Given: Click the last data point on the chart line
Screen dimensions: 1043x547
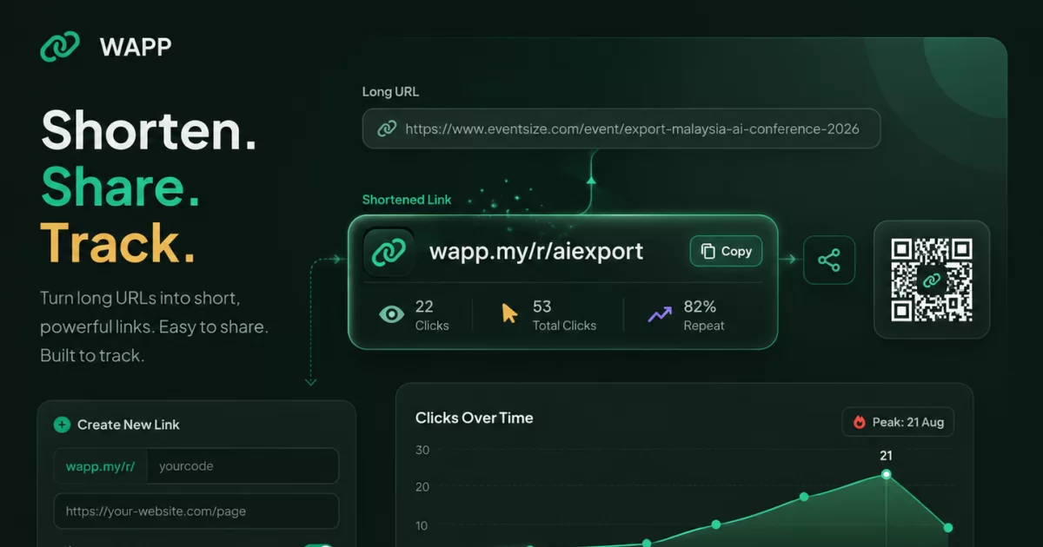Looking at the screenshot, I should 948,527.
